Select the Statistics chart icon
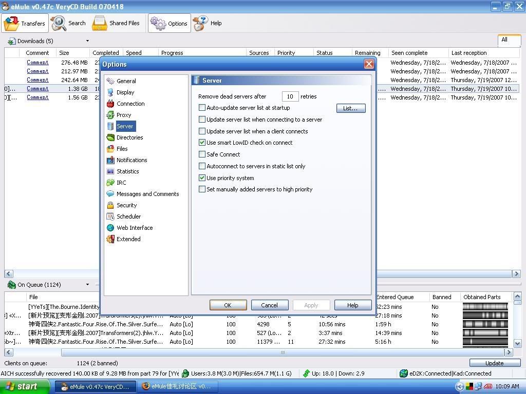 coord(110,171)
